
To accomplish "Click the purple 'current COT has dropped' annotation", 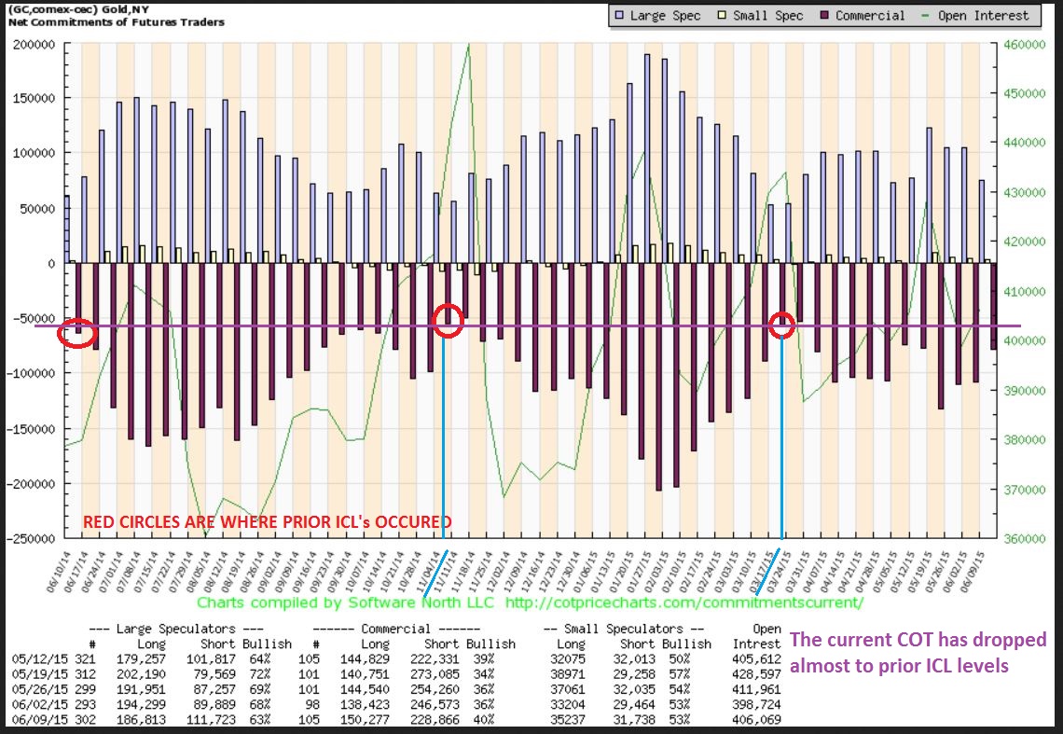I will pyautogui.click(x=918, y=652).
